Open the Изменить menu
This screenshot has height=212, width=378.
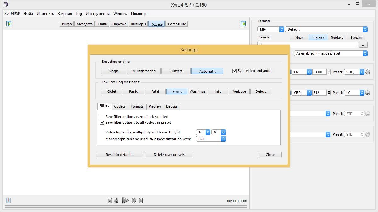(x=45, y=14)
